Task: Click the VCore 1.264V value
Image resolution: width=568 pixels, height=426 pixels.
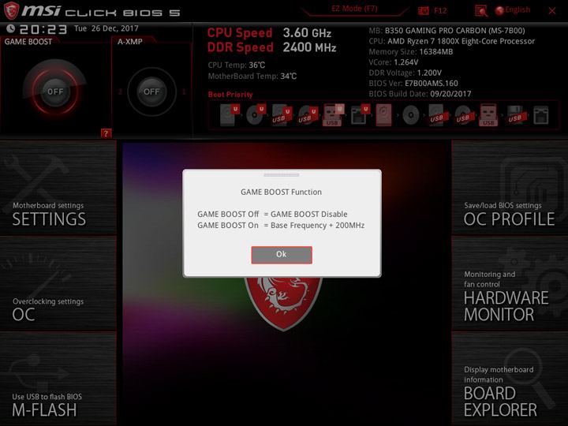Action: pos(405,62)
